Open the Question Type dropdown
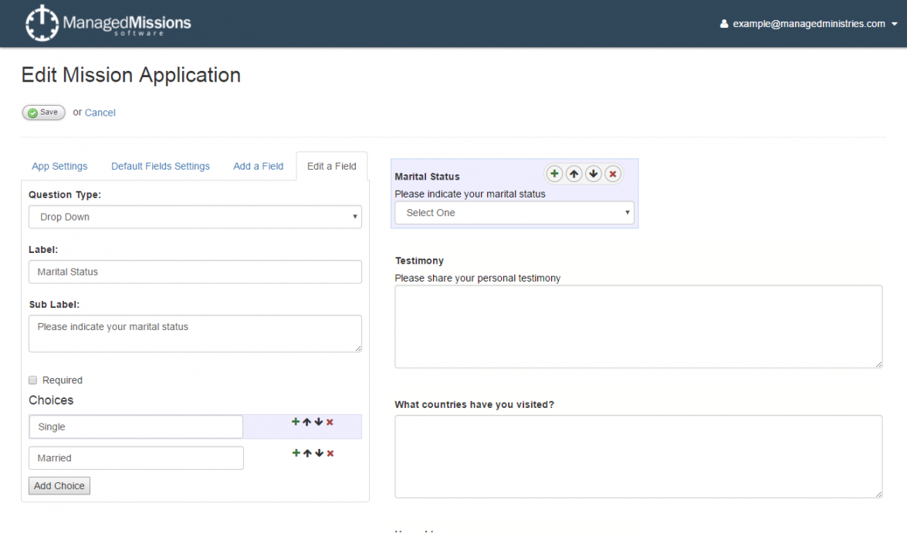This screenshot has height=533, width=907. coord(195,217)
